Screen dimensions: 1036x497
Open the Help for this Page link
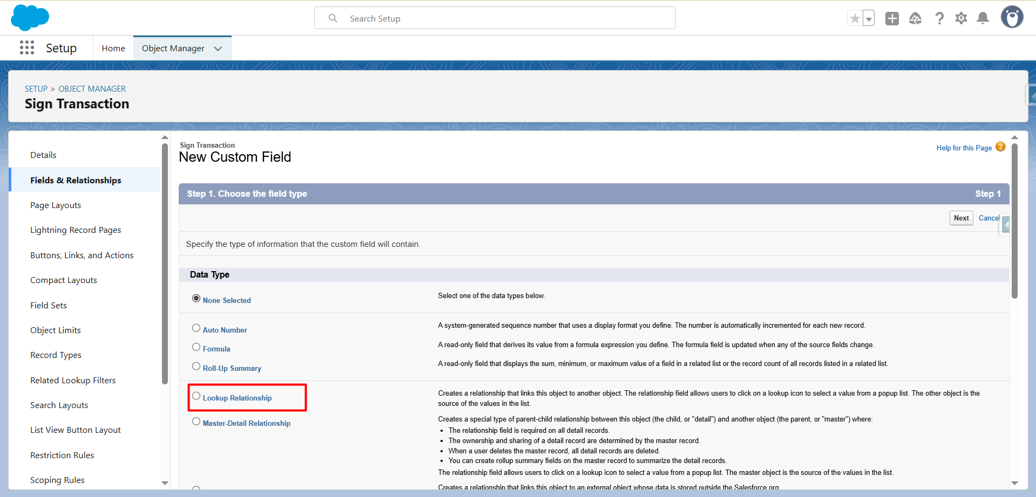(964, 148)
